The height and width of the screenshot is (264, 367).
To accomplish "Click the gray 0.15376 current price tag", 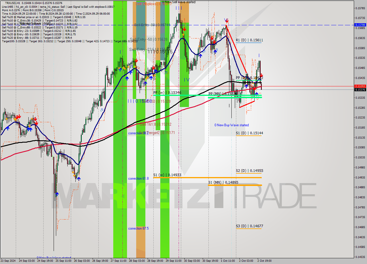I will click(360, 90).
